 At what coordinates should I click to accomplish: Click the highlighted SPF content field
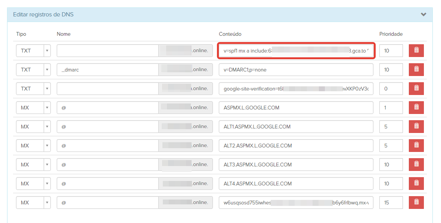point(296,51)
